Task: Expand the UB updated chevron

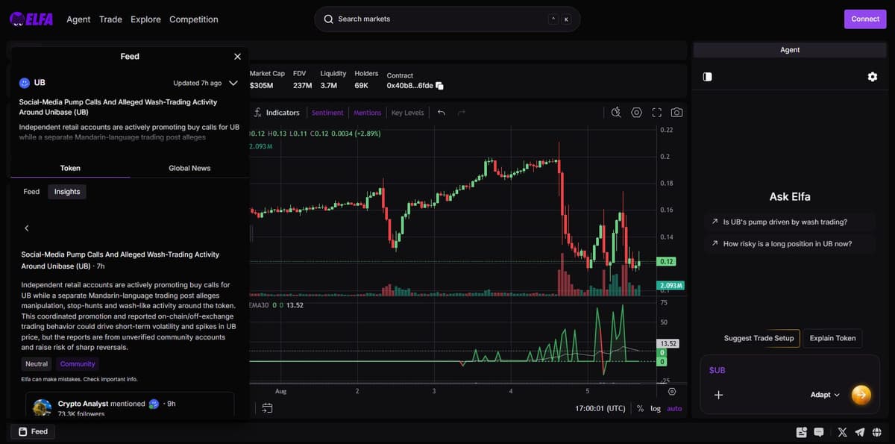Action: tap(233, 83)
